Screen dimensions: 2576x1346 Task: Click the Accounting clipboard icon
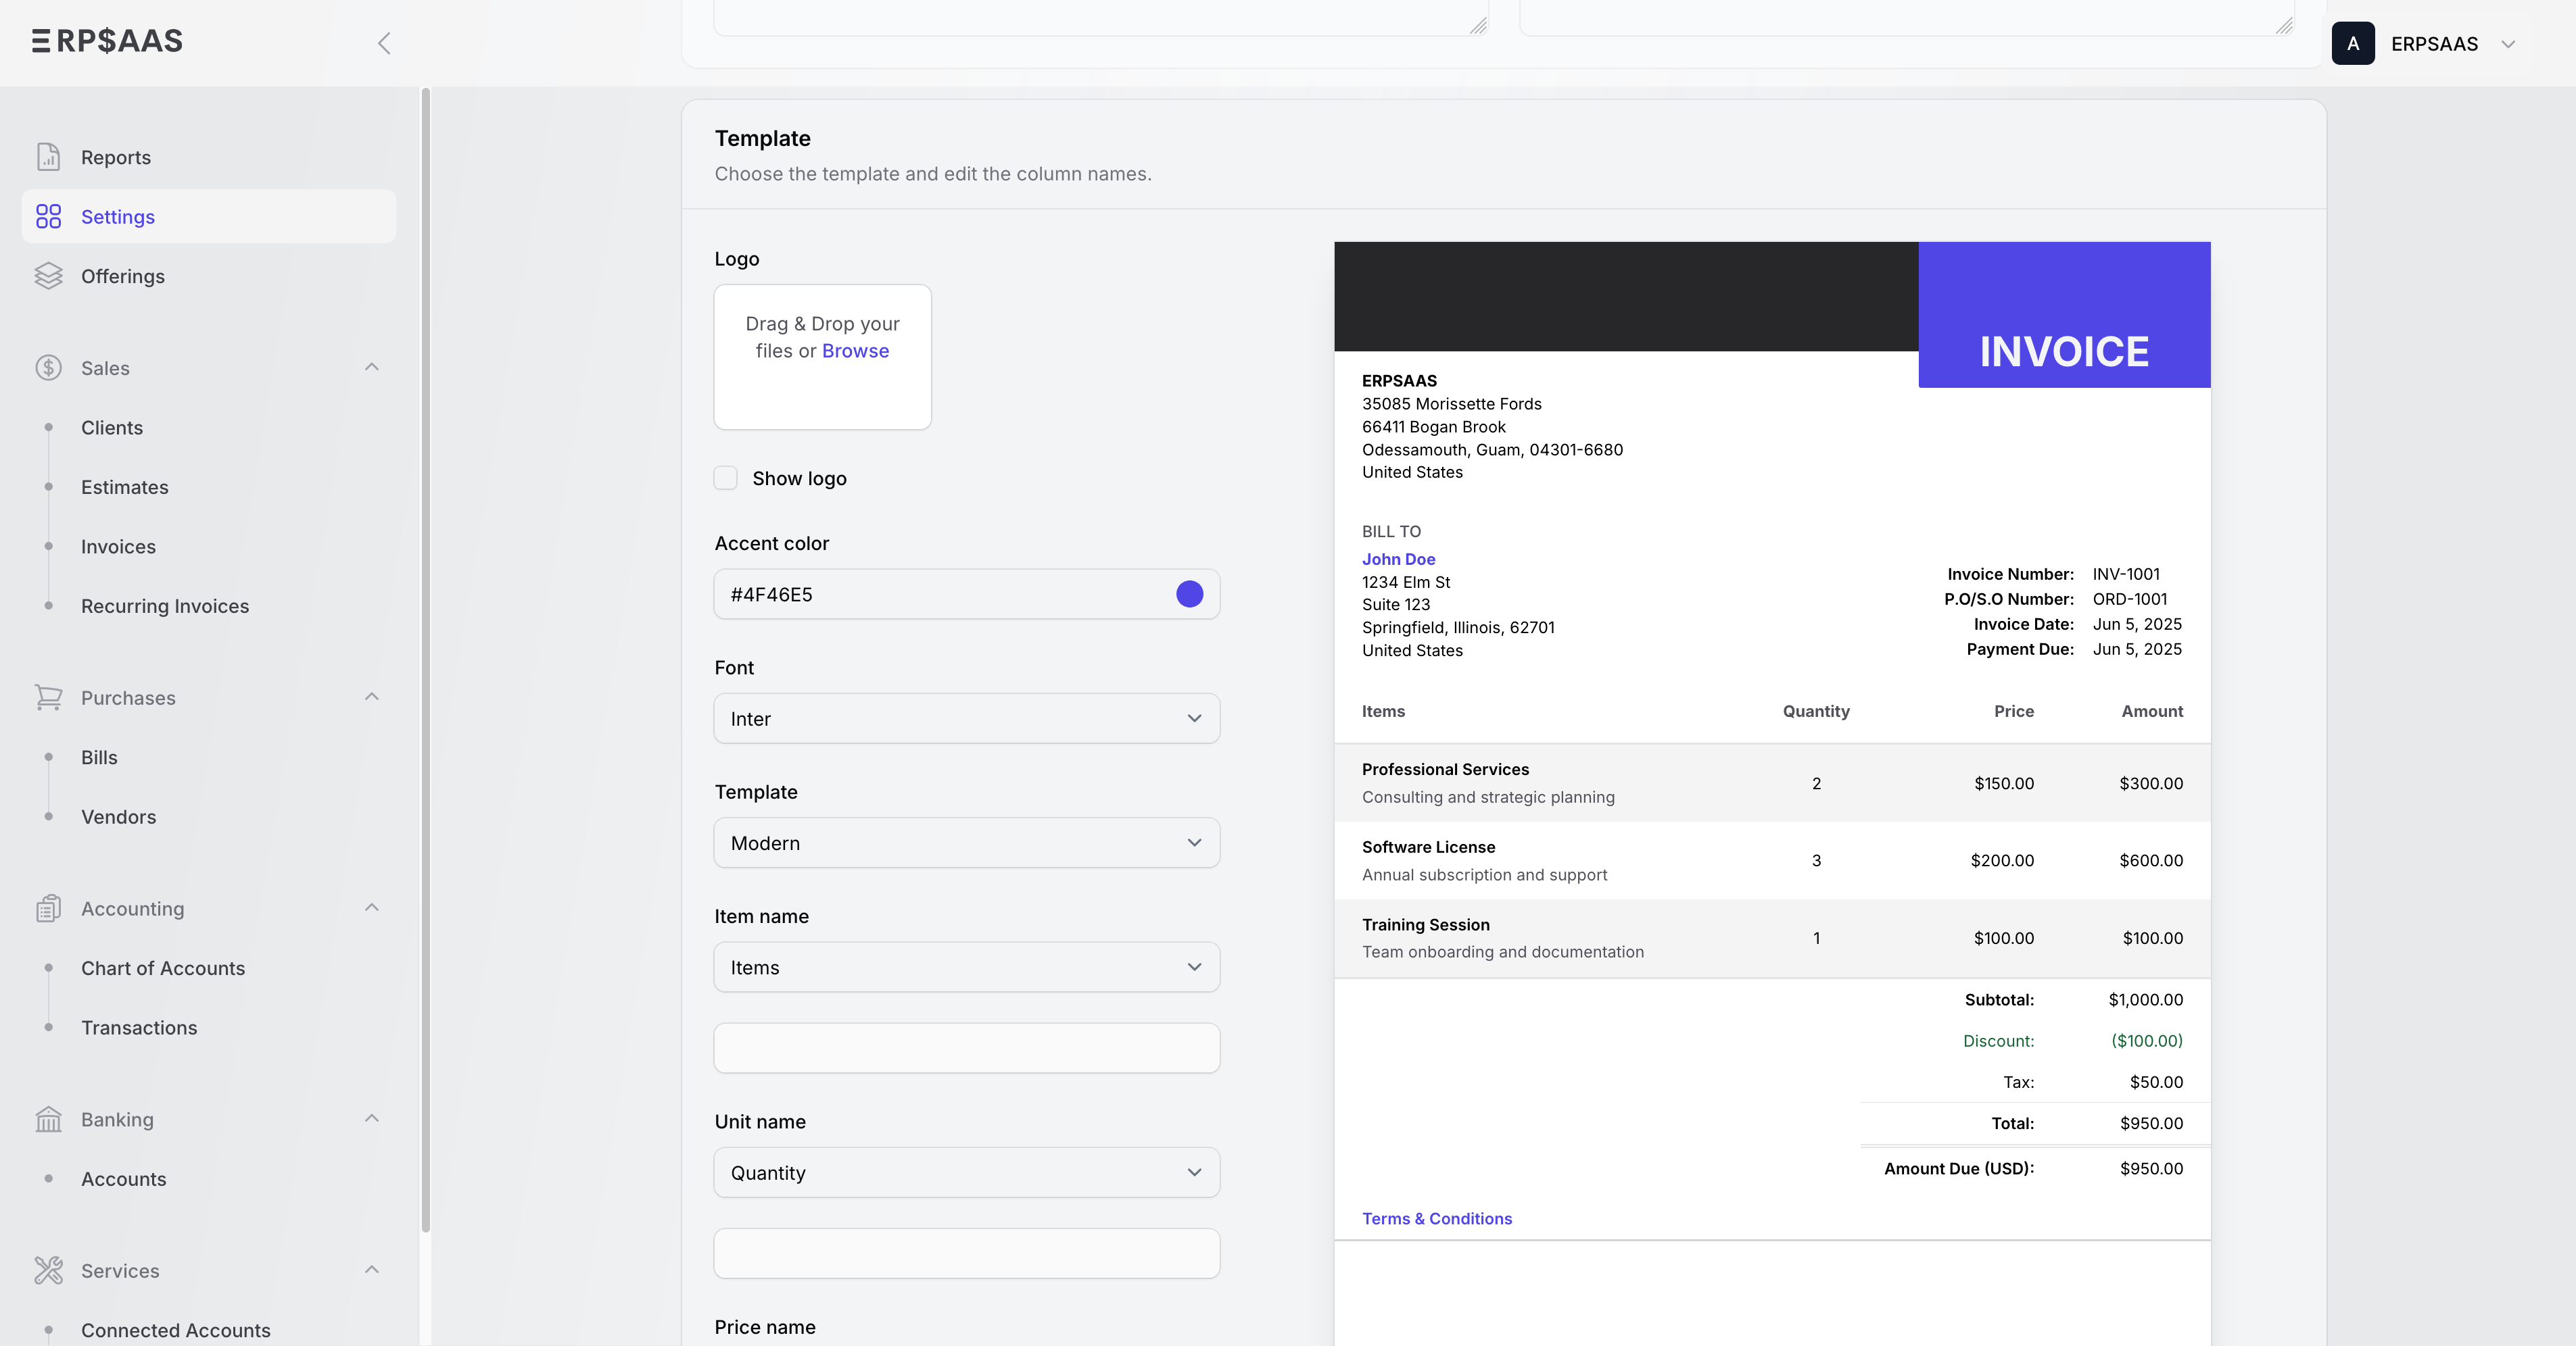pos(48,908)
